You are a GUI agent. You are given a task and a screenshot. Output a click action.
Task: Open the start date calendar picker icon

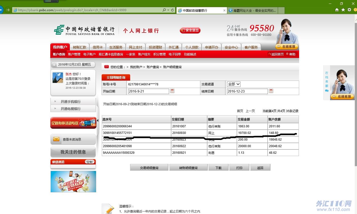172,91
